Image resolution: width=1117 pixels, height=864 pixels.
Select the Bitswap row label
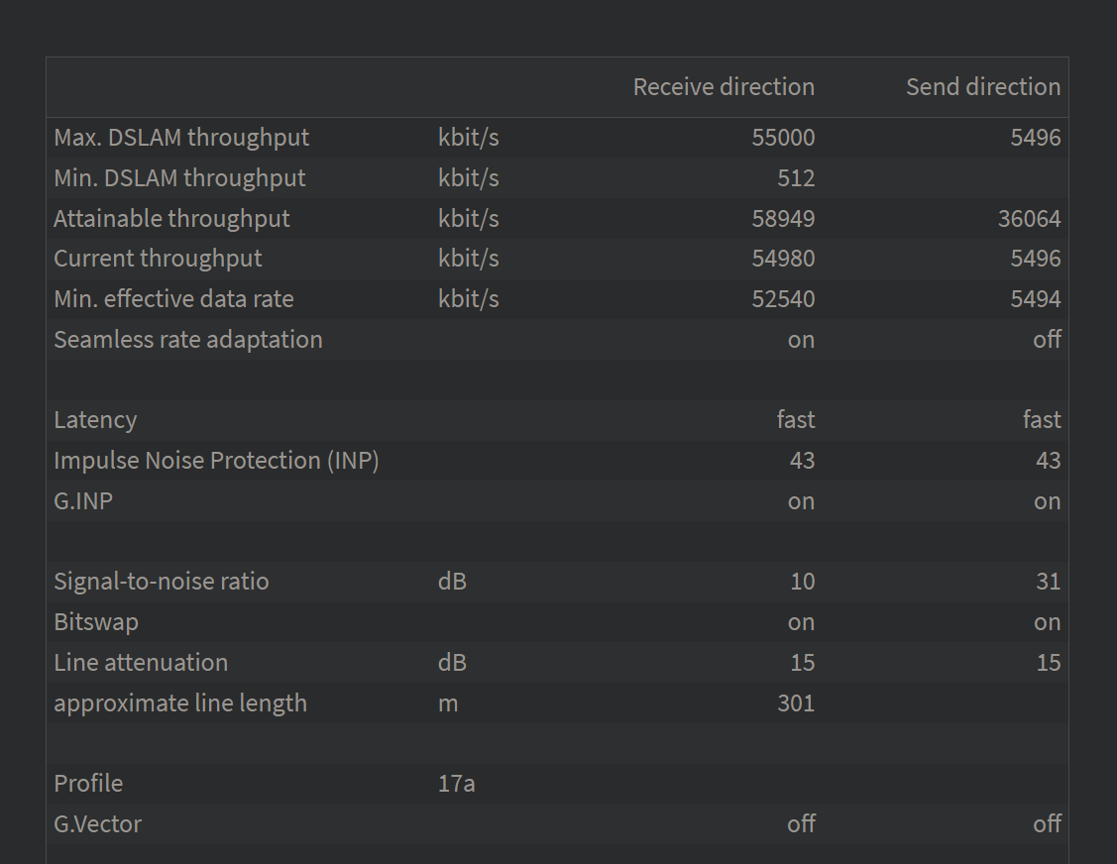(x=96, y=622)
